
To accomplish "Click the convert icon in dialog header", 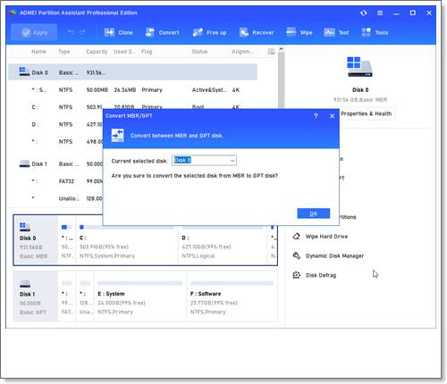I will click(x=117, y=136).
